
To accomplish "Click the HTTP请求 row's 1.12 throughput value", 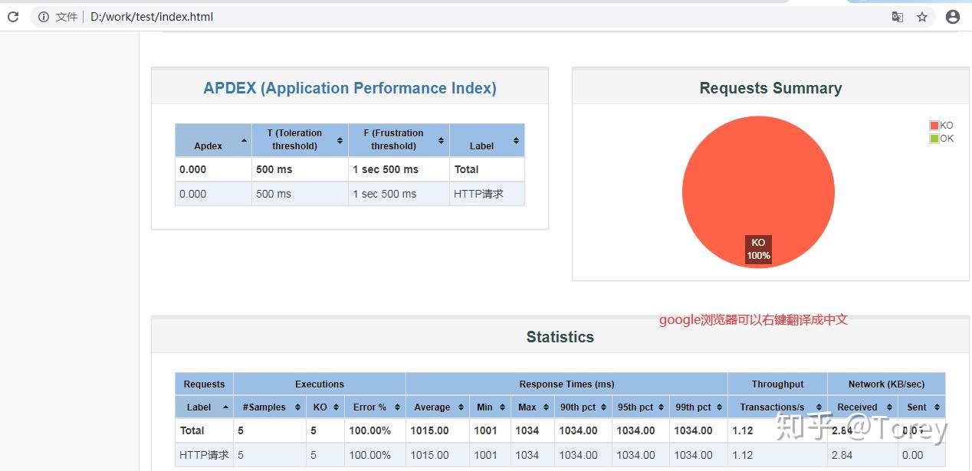I will coord(743,455).
